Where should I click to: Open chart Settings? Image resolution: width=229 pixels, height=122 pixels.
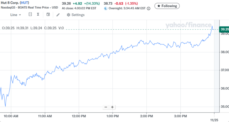click(x=76, y=15)
